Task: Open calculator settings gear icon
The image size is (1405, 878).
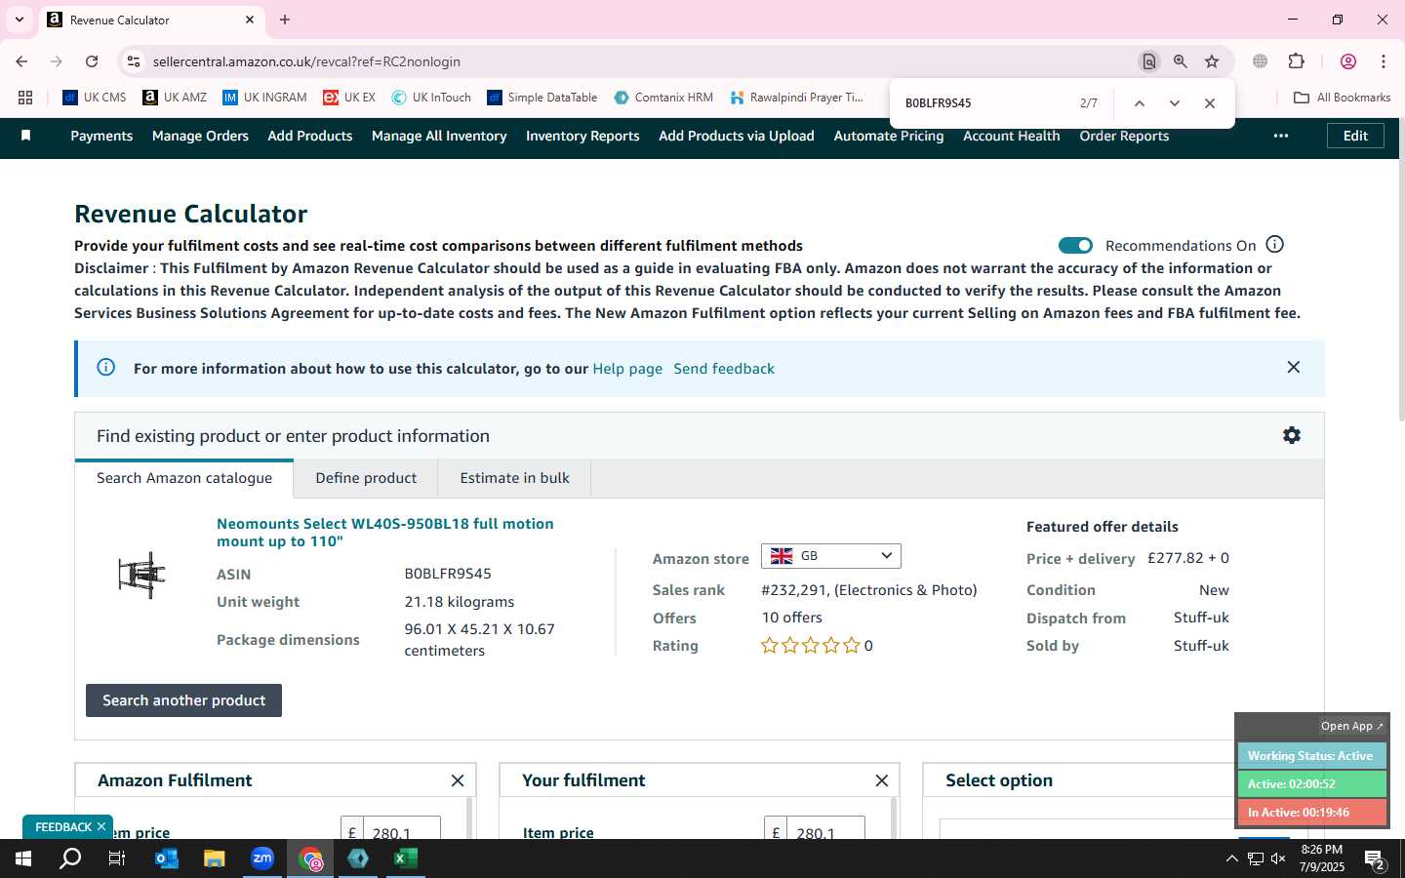Action: 1292,435
